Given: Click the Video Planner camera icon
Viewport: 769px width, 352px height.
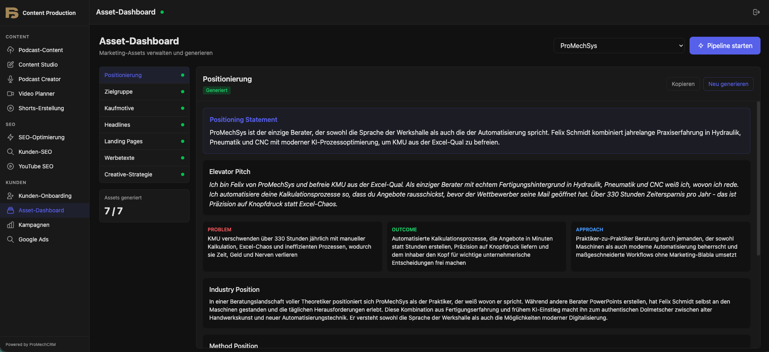Looking at the screenshot, I should click(x=10, y=94).
